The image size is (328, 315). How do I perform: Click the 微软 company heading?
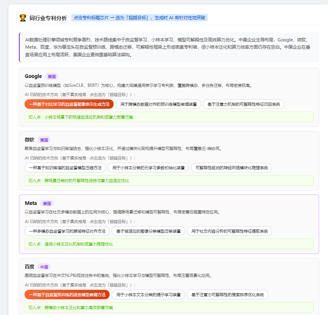pos(29,140)
